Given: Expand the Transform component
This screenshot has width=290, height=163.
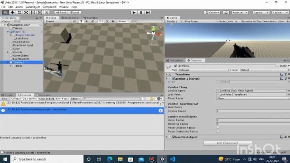Looking at the screenshot, I should point(166,74).
